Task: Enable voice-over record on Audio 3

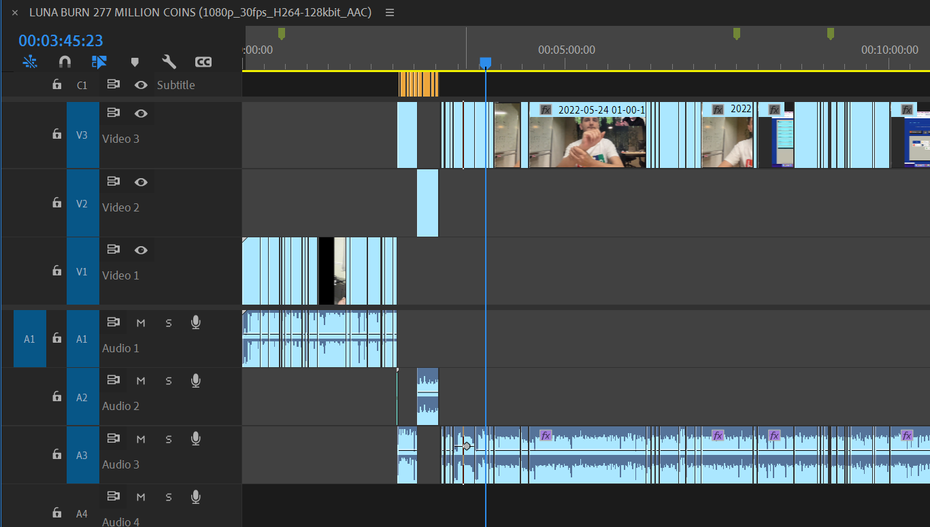Action: tap(196, 439)
